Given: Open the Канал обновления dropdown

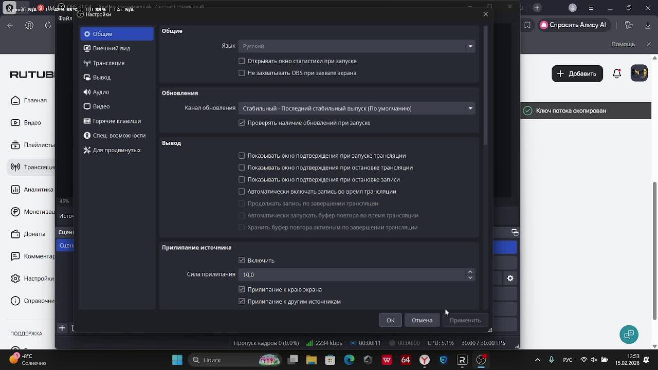Looking at the screenshot, I should point(357,108).
